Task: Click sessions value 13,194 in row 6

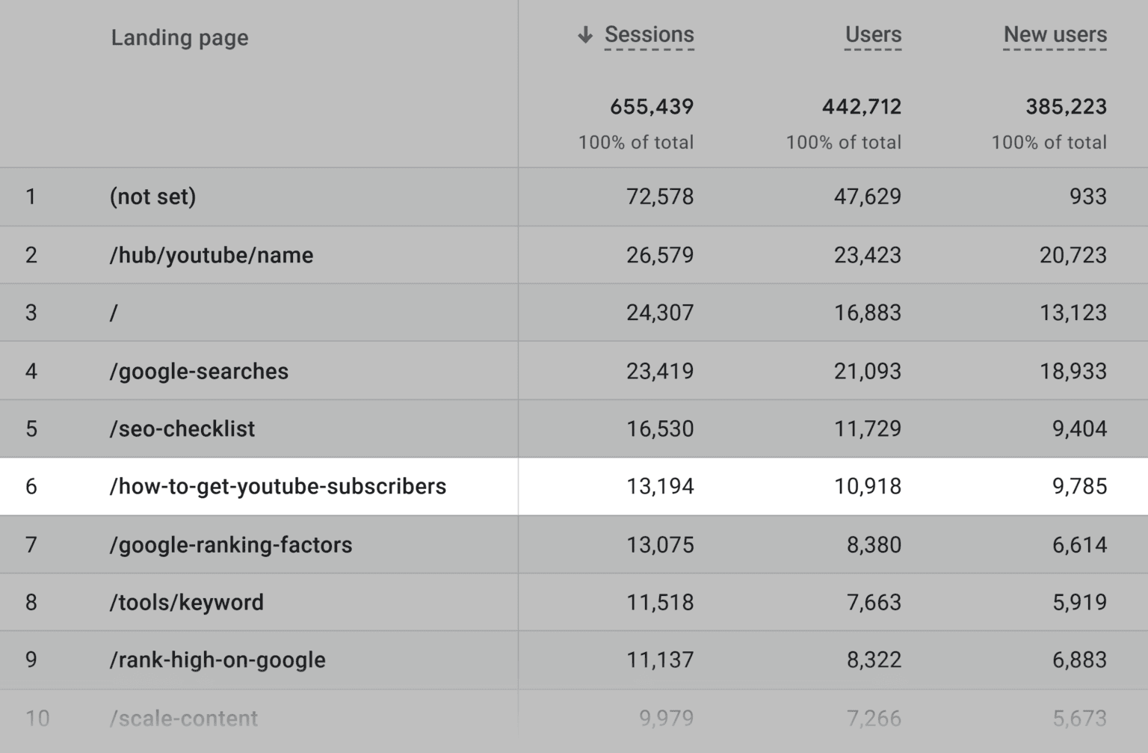Action: (x=659, y=486)
